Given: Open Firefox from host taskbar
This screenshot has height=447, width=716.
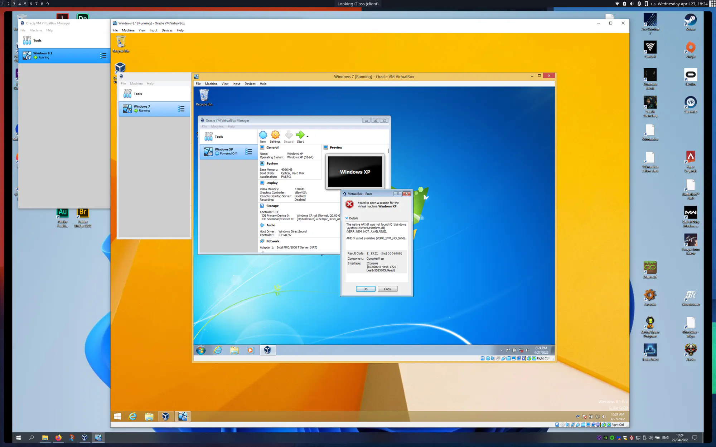Looking at the screenshot, I should (58, 437).
